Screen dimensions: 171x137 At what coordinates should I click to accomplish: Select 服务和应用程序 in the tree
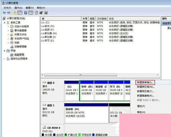(19, 59)
